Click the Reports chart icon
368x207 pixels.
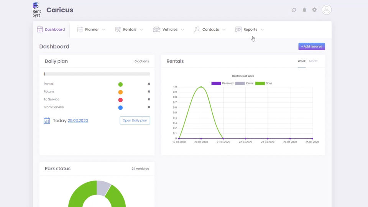(x=238, y=30)
